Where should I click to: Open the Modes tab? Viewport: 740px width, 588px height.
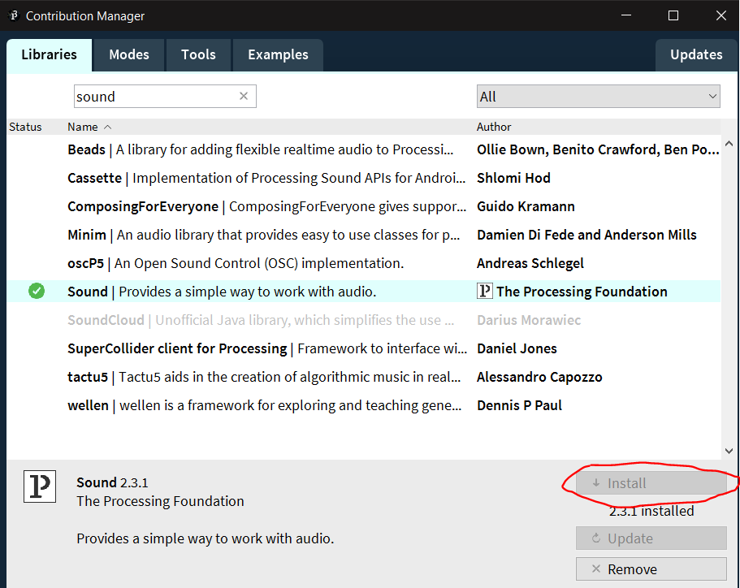[x=129, y=54]
